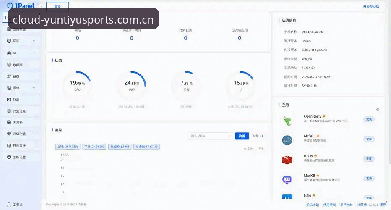Open the 应用 panel gear settings
This screenshot has width=391, height=210.
[x=378, y=110]
